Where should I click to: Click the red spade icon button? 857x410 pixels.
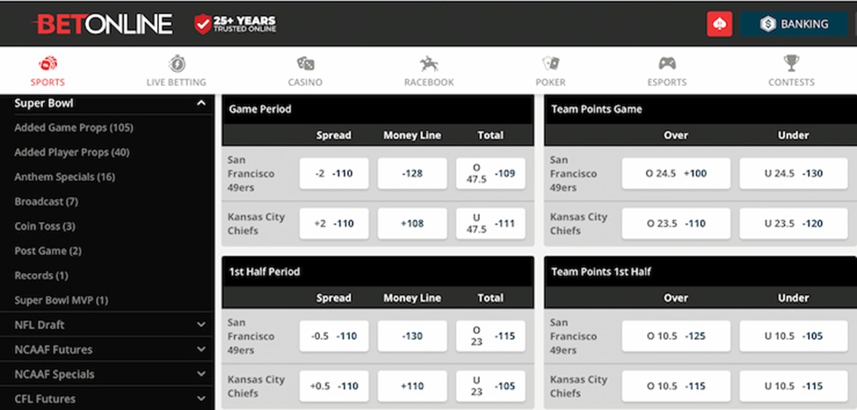click(x=719, y=25)
